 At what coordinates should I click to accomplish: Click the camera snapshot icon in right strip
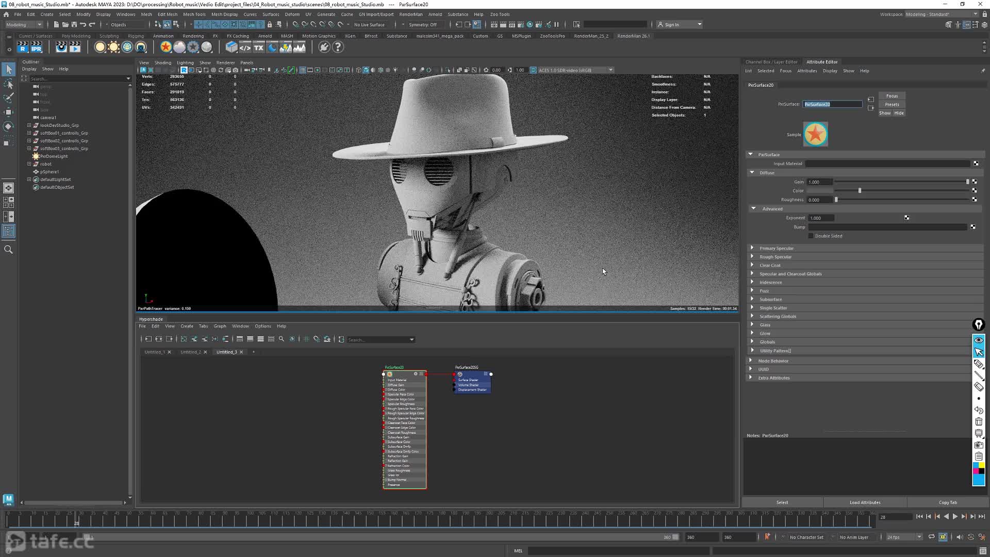tap(979, 445)
